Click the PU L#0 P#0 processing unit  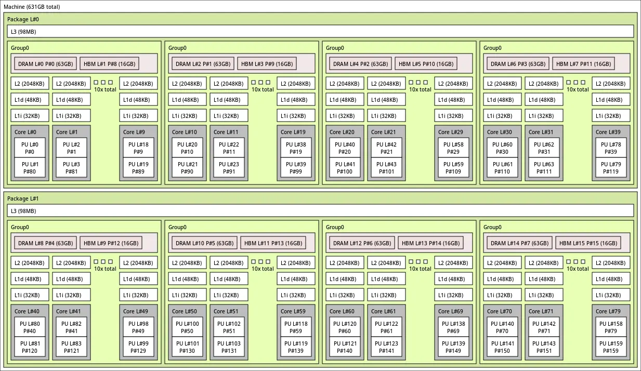pos(30,148)
